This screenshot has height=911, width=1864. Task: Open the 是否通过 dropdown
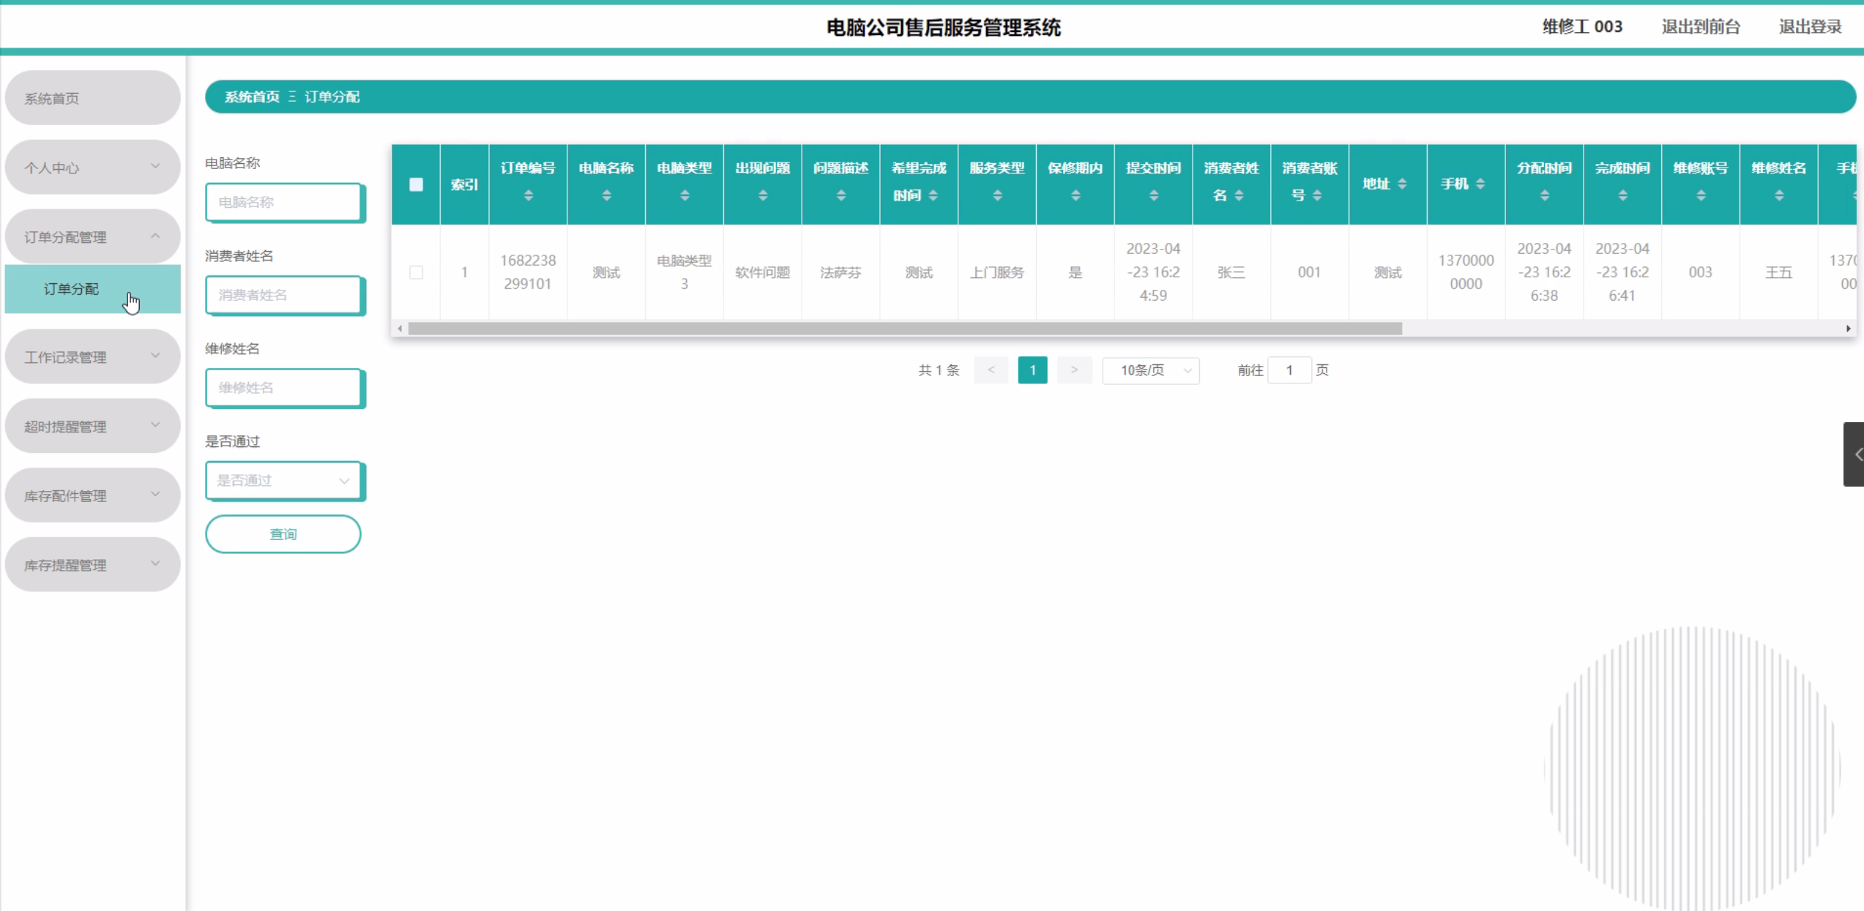[x=283, y=481]
